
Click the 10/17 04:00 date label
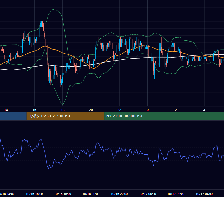(204, 194)
